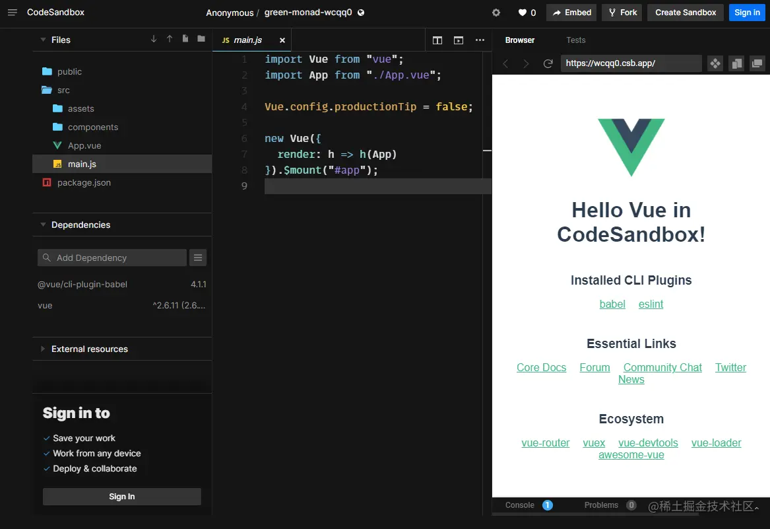
Task: Refresh the preview browser
Action: (548, 63)
